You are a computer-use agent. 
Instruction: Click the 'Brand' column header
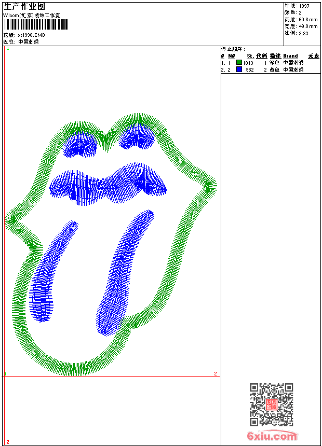pyautogui.click(x=290, y=56)
